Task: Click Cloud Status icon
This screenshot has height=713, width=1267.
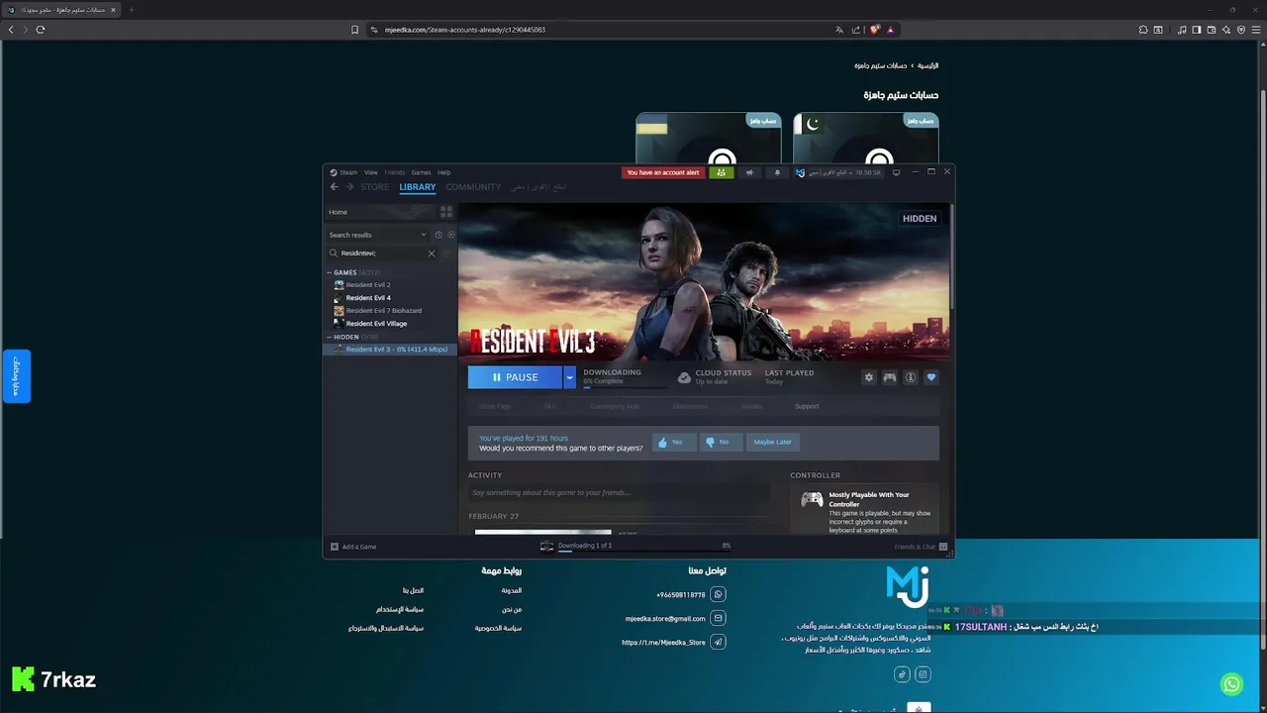Action: (x=684, y=377)
